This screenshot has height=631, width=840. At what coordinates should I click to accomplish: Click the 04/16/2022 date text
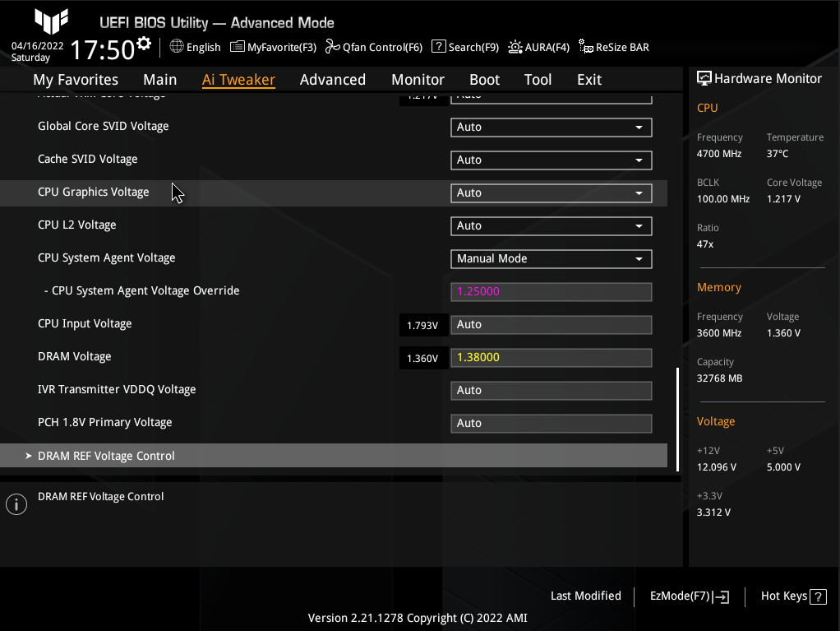pyautogui.click(x=38, y=46)
